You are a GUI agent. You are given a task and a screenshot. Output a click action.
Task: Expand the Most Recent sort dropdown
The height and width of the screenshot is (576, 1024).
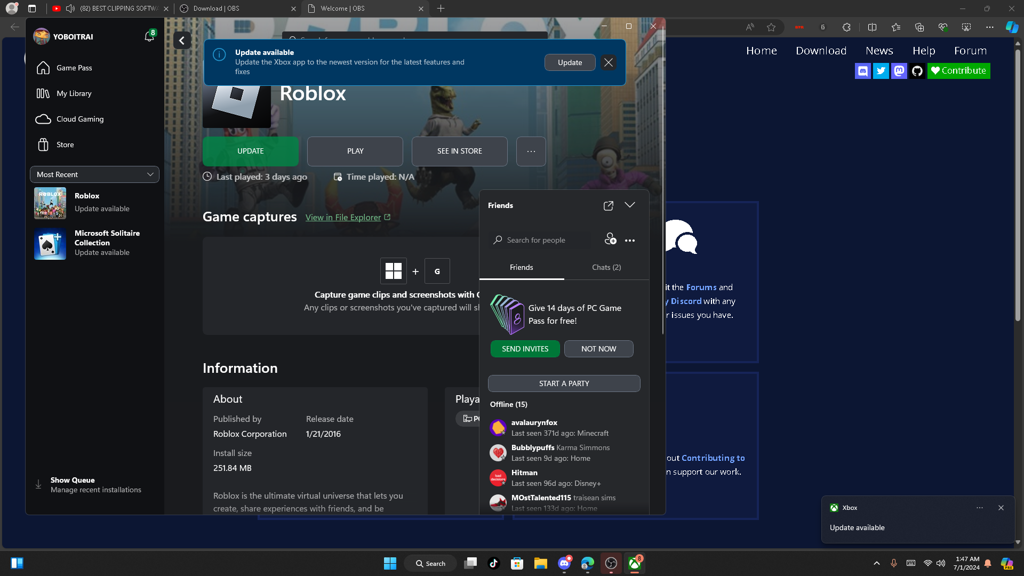[94, 174]
